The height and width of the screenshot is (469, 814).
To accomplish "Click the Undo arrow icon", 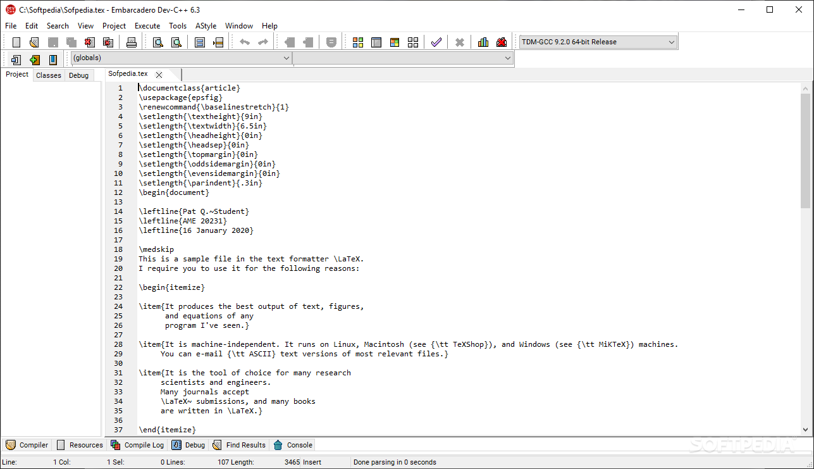I will coord(245,42).
